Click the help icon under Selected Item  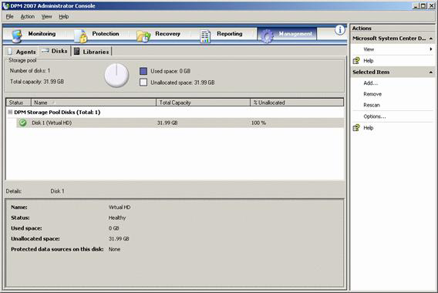click(356, 128)
